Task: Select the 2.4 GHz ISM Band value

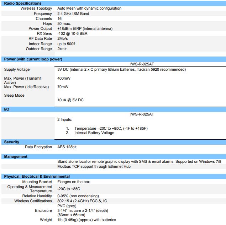Action: 73,14
